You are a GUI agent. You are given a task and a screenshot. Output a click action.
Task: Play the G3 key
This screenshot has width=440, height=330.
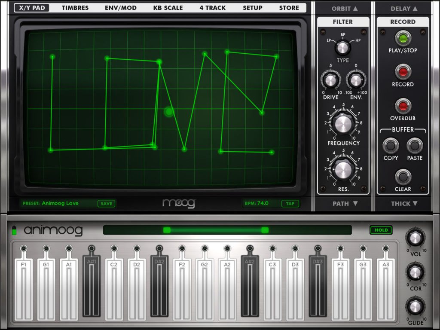(363, 289)
